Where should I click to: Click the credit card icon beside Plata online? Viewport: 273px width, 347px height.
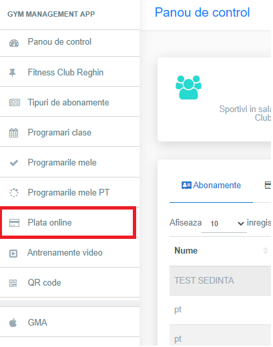pyautogui.click(x=14, y=223)
